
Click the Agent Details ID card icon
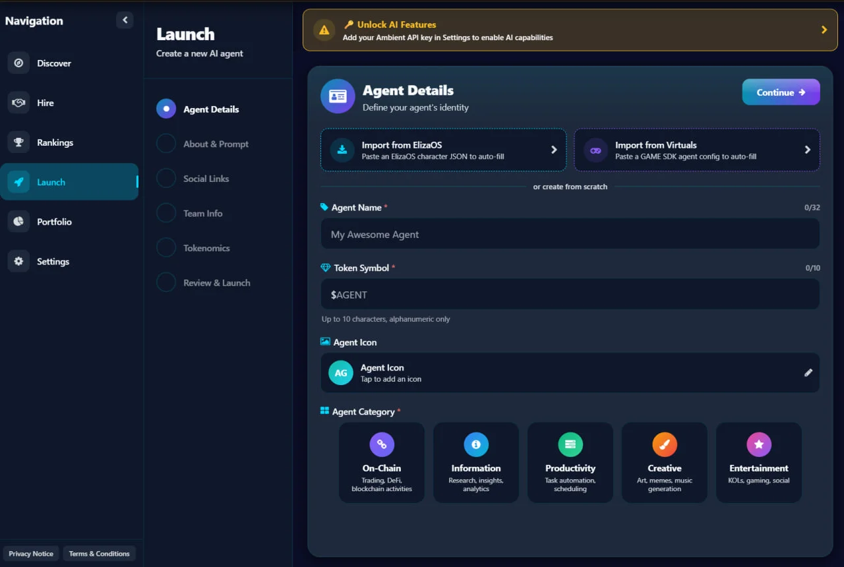click(338, 96)
